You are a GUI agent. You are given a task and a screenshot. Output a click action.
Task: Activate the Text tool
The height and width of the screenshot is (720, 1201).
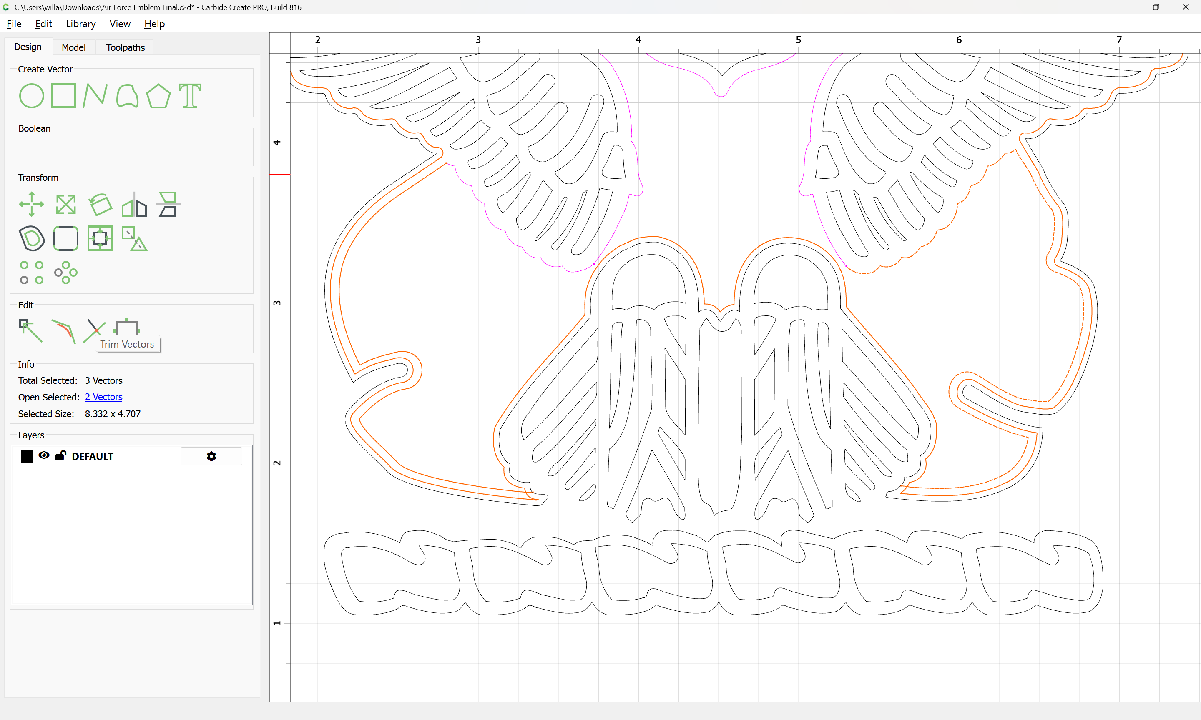190,95
